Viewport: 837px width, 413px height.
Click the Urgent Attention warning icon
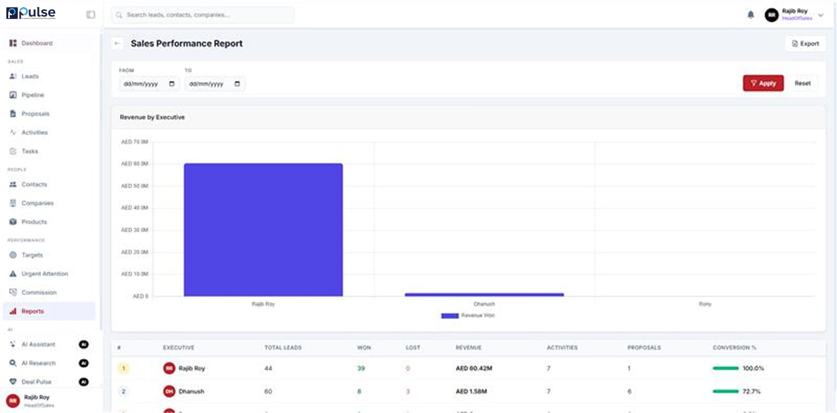click(x=13, y=274)
